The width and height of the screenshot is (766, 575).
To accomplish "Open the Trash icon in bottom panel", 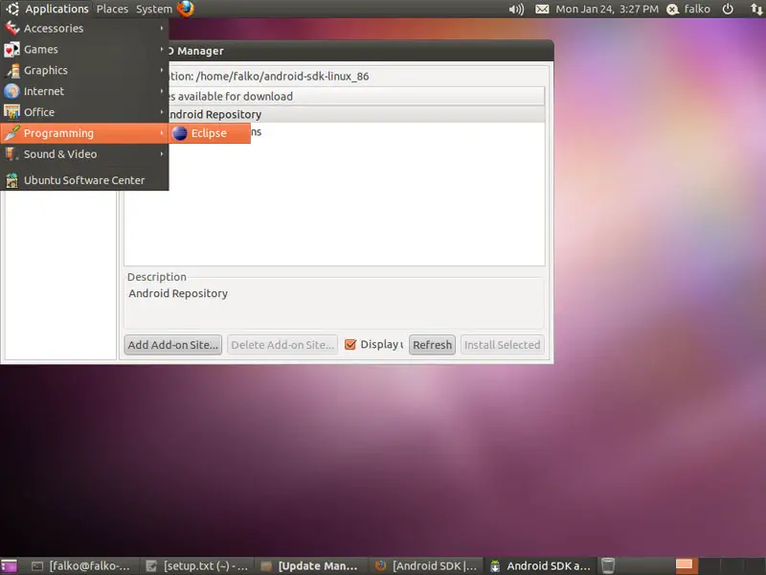I will click(x=608, y=565).
